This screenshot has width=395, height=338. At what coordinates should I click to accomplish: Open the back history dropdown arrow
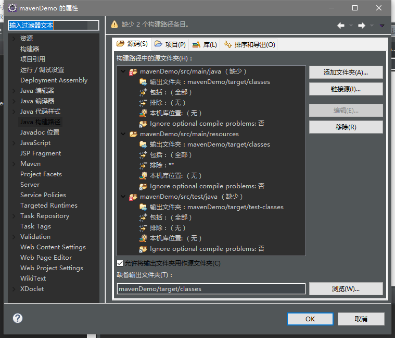pyautogui.click(x=351, y=26)
